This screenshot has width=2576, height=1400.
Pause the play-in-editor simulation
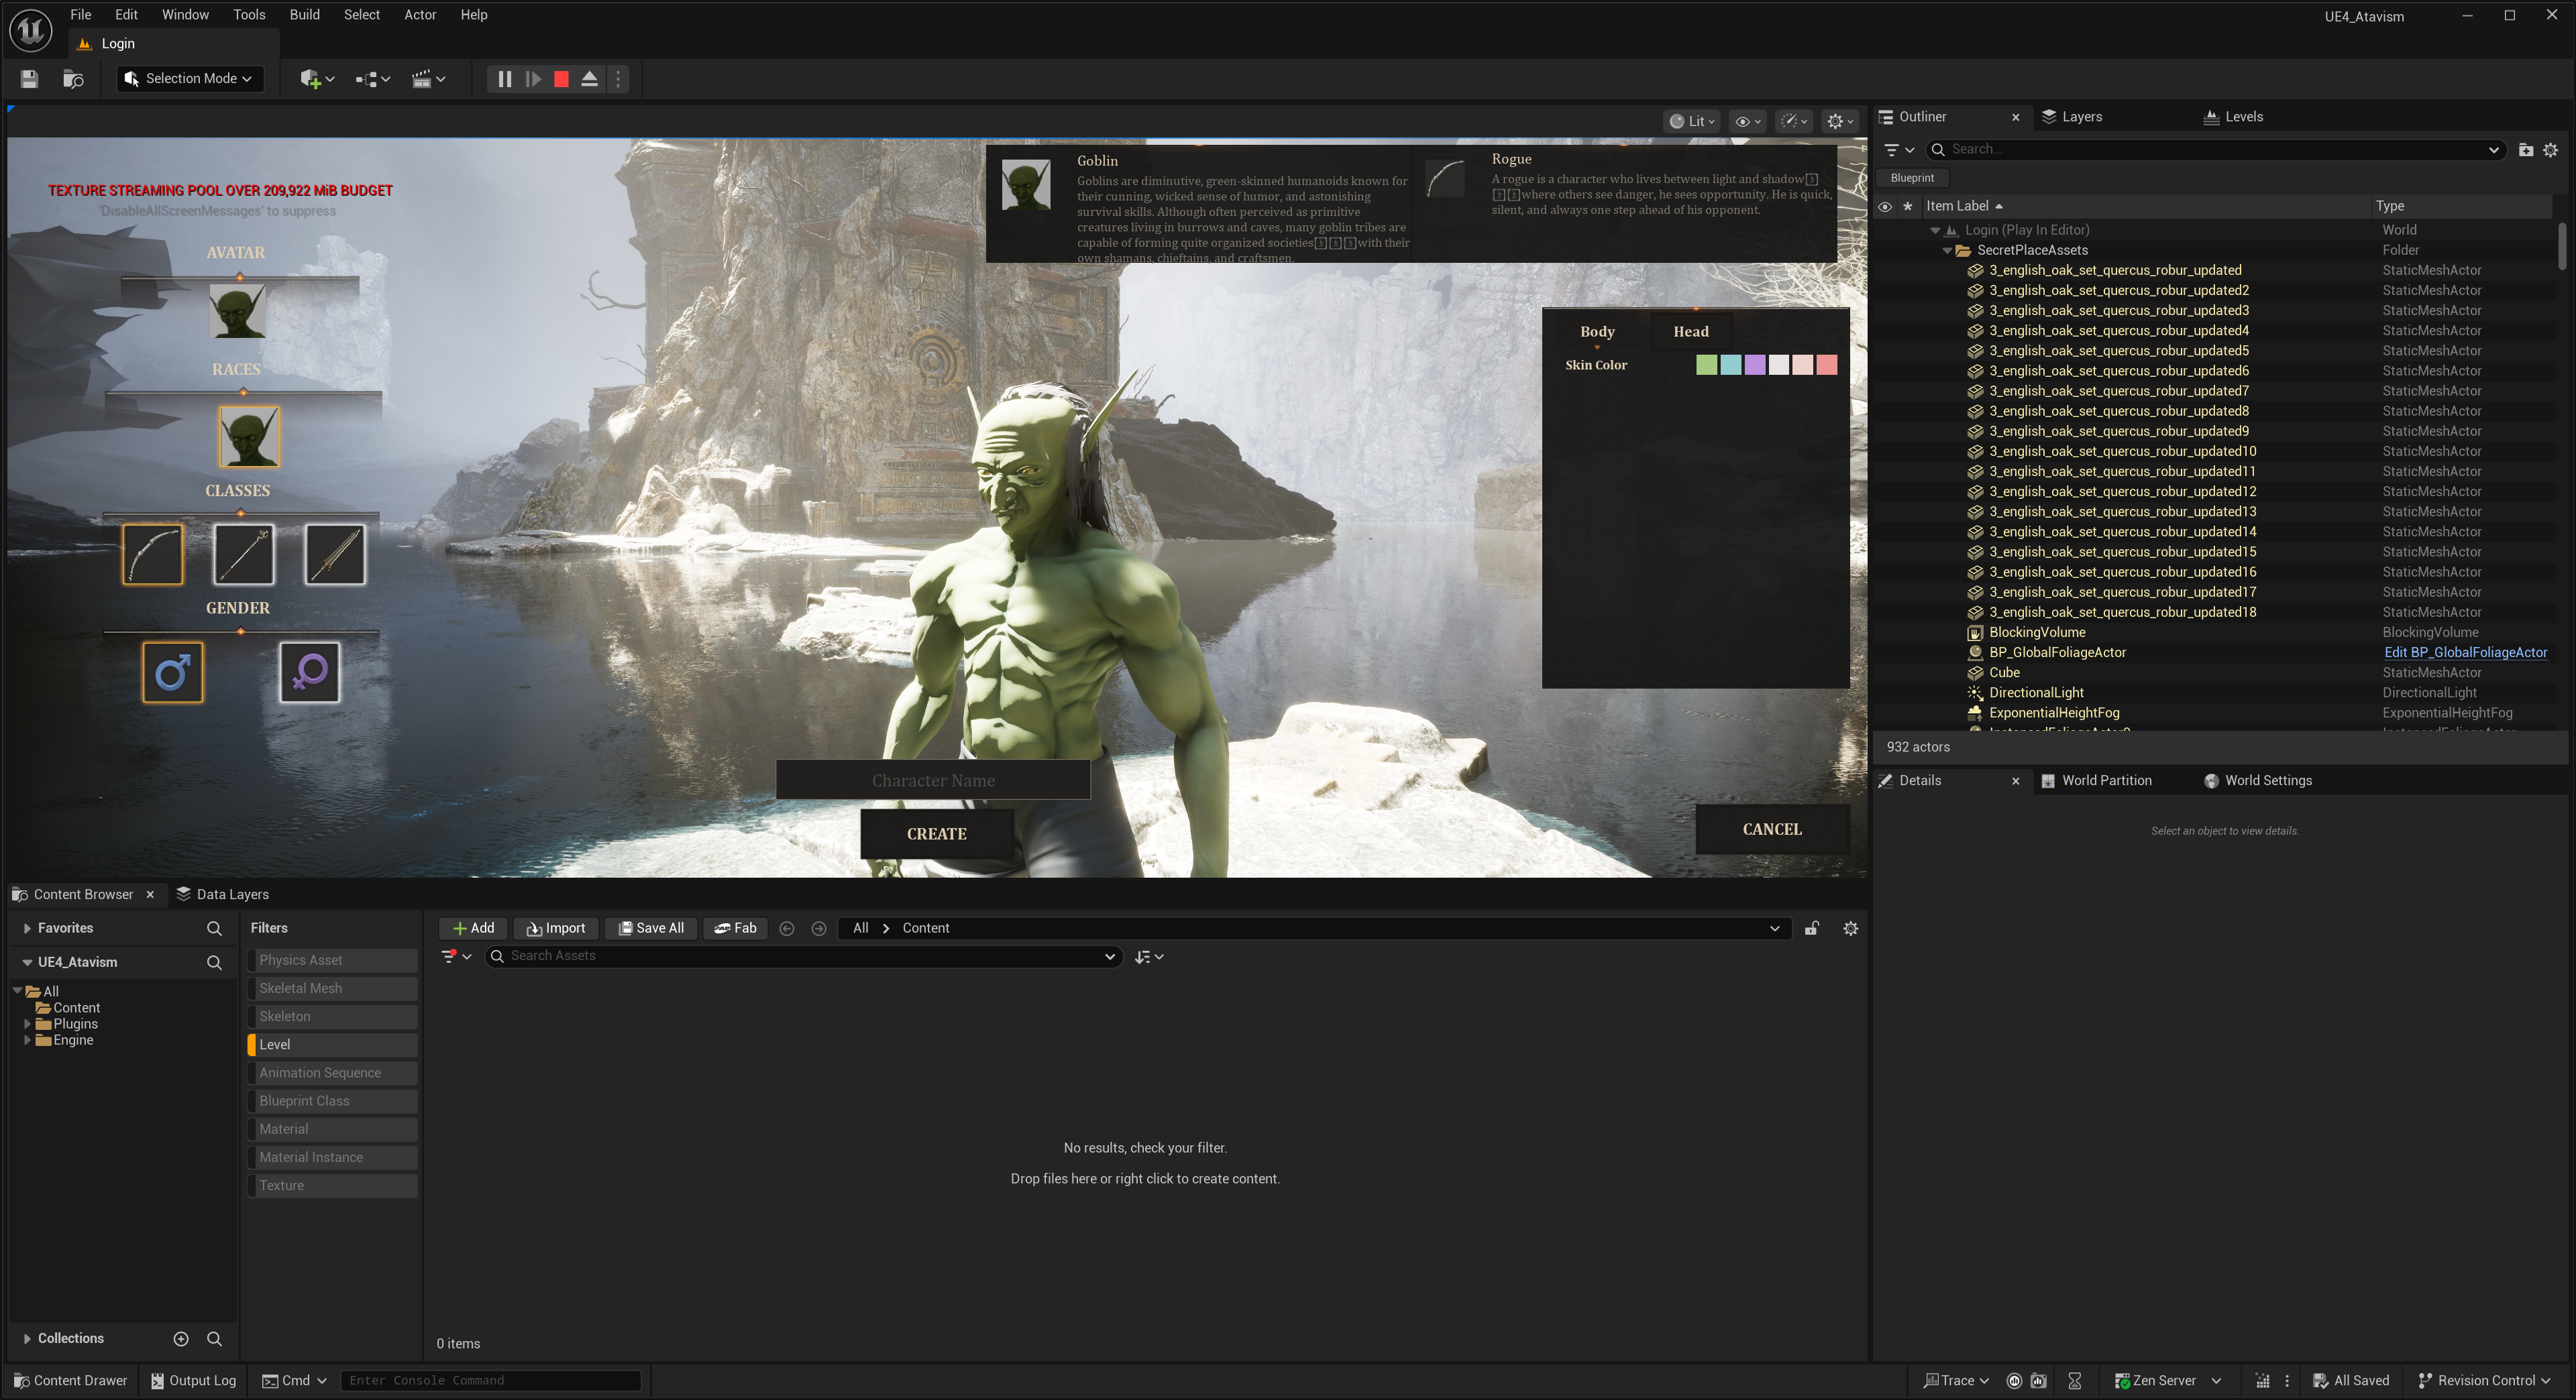504,79
